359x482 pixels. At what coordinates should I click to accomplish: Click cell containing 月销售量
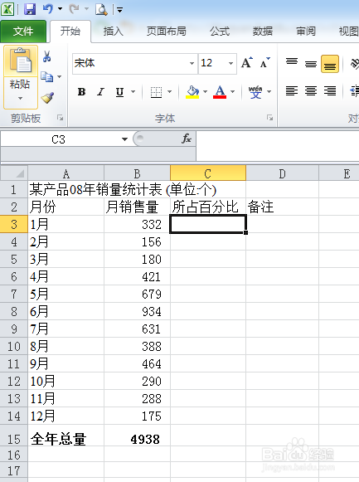[138, 207]
